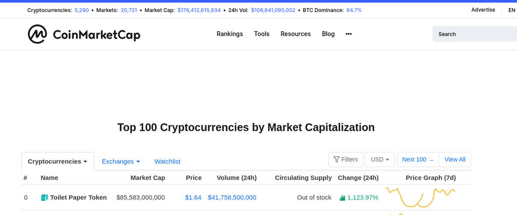Open the Rankings menu

(x=230, y=34)
